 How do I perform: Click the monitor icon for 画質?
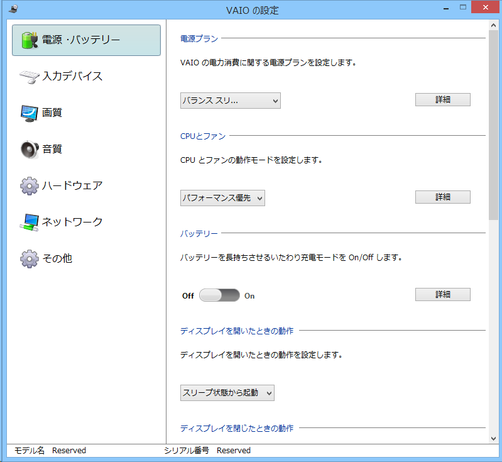(x=30, y=113)
